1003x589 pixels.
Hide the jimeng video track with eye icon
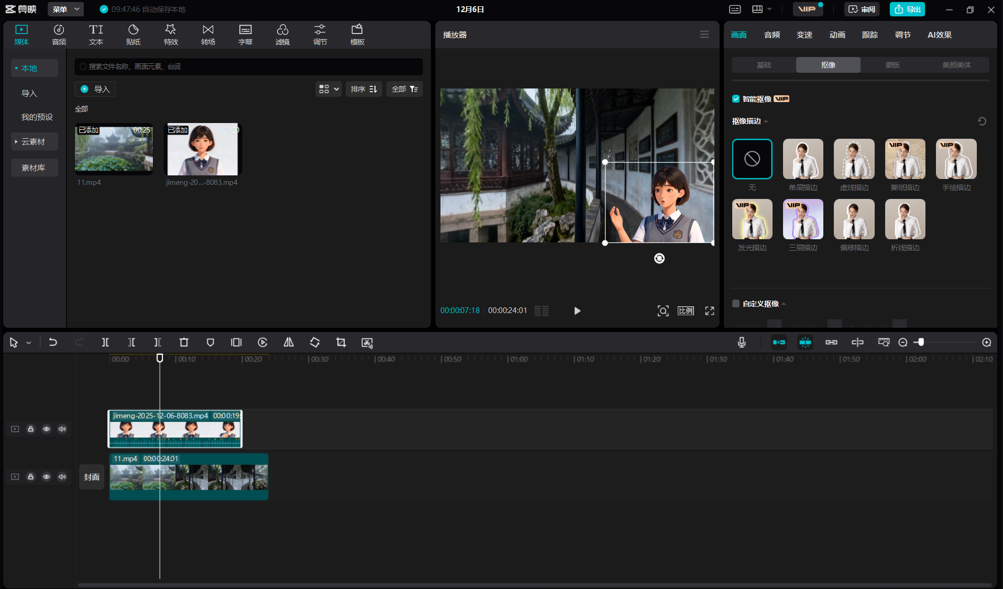(47, 429)
